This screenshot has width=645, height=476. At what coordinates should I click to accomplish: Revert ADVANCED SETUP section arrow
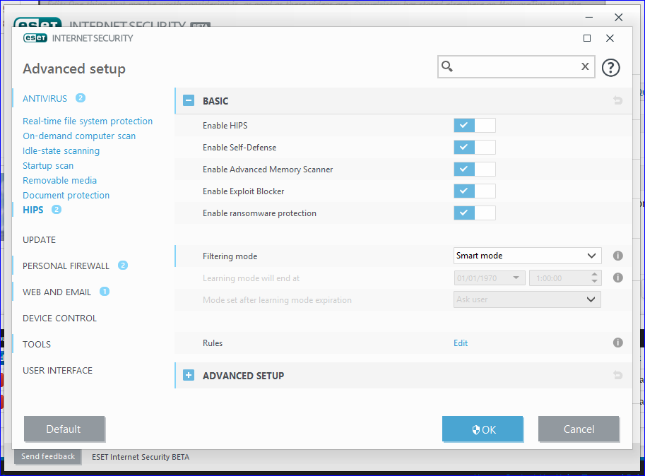[x=617, y=375]
